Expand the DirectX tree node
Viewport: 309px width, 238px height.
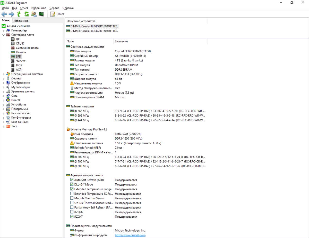tap(3, 100)
